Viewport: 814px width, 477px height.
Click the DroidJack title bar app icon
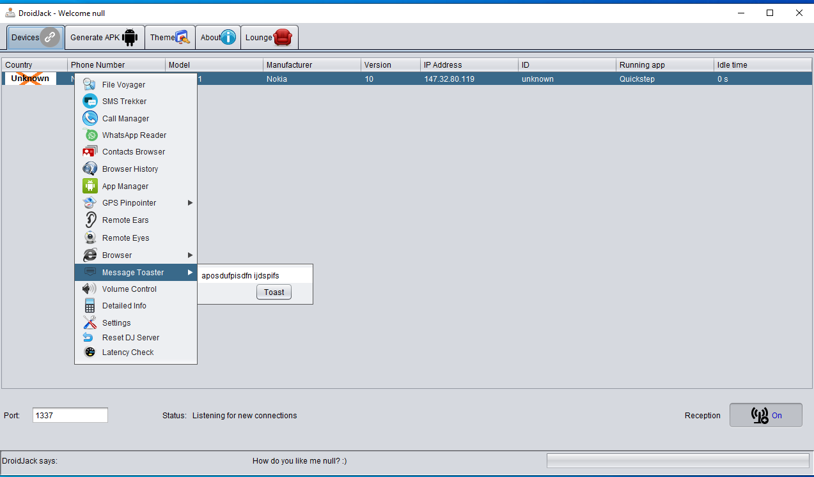point(10,13)
